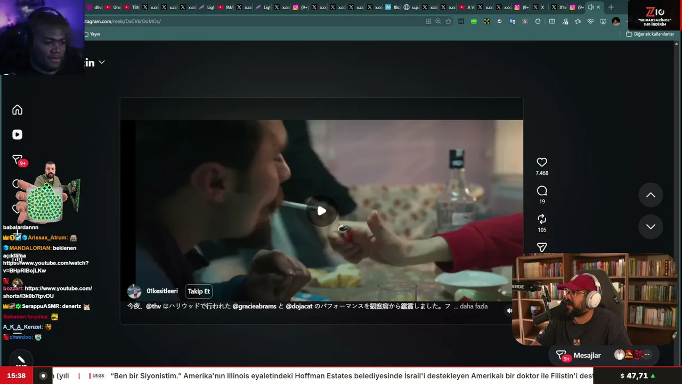Open the heart-pulse browser essentials icon

click(590, 21)
